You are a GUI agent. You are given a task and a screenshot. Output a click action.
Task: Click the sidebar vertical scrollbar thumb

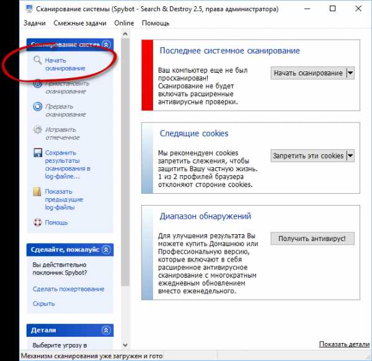click(125, 162)
